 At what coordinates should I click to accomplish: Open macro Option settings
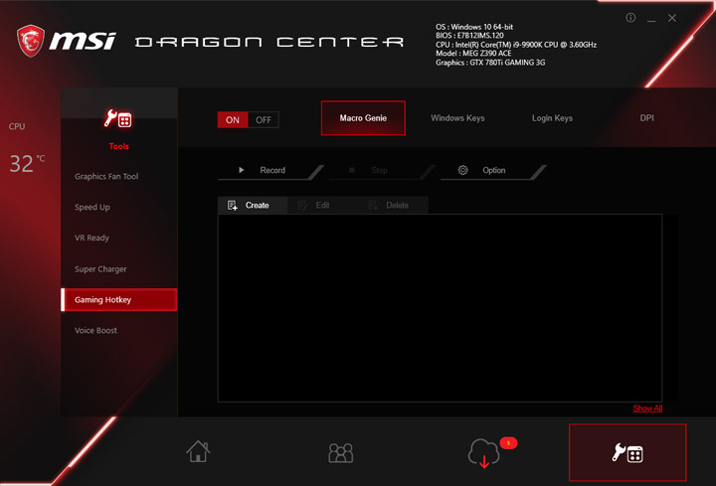tap(492, 170)
